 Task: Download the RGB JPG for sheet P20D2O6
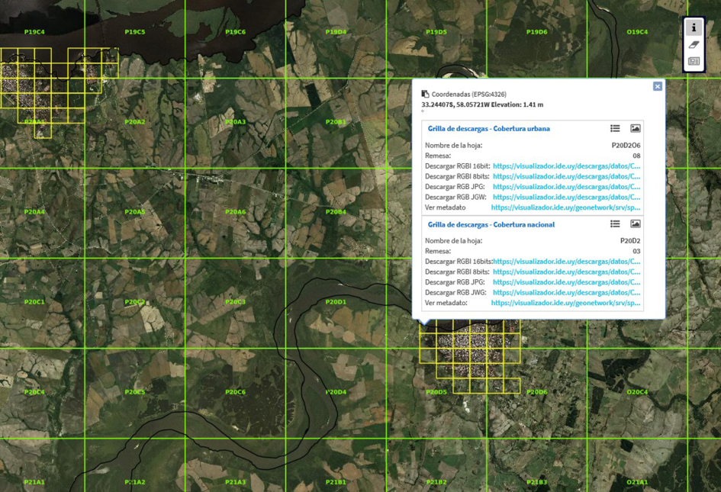566,187
